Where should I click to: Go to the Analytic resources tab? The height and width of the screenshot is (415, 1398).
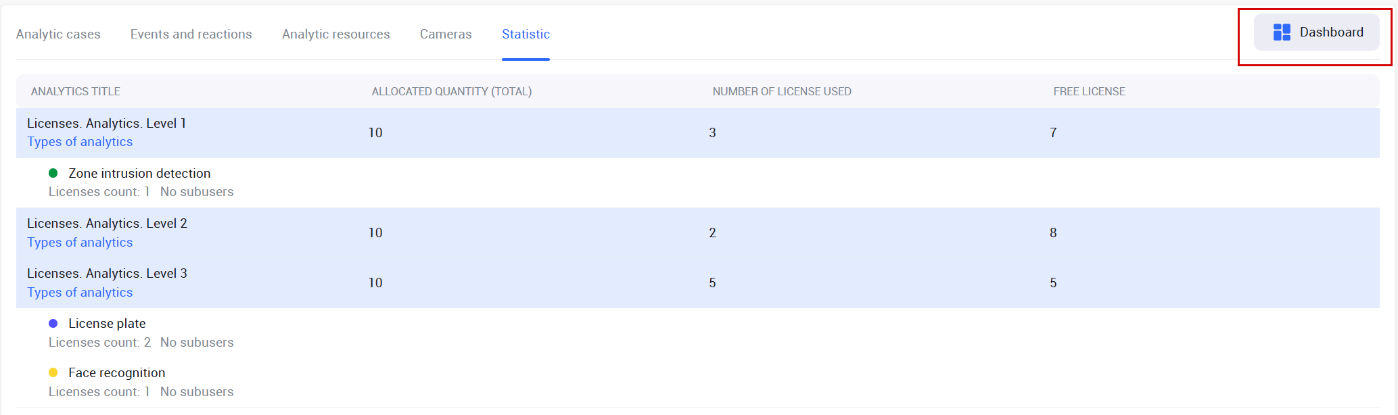(x=335, y=34)
